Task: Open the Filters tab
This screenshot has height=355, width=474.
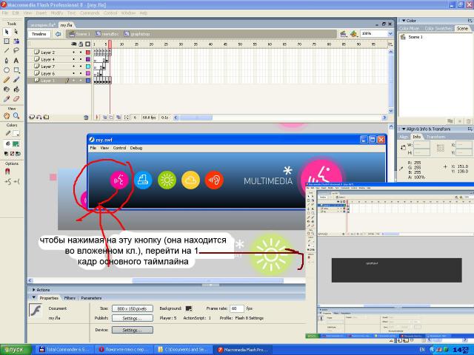Action: [70, 298]
